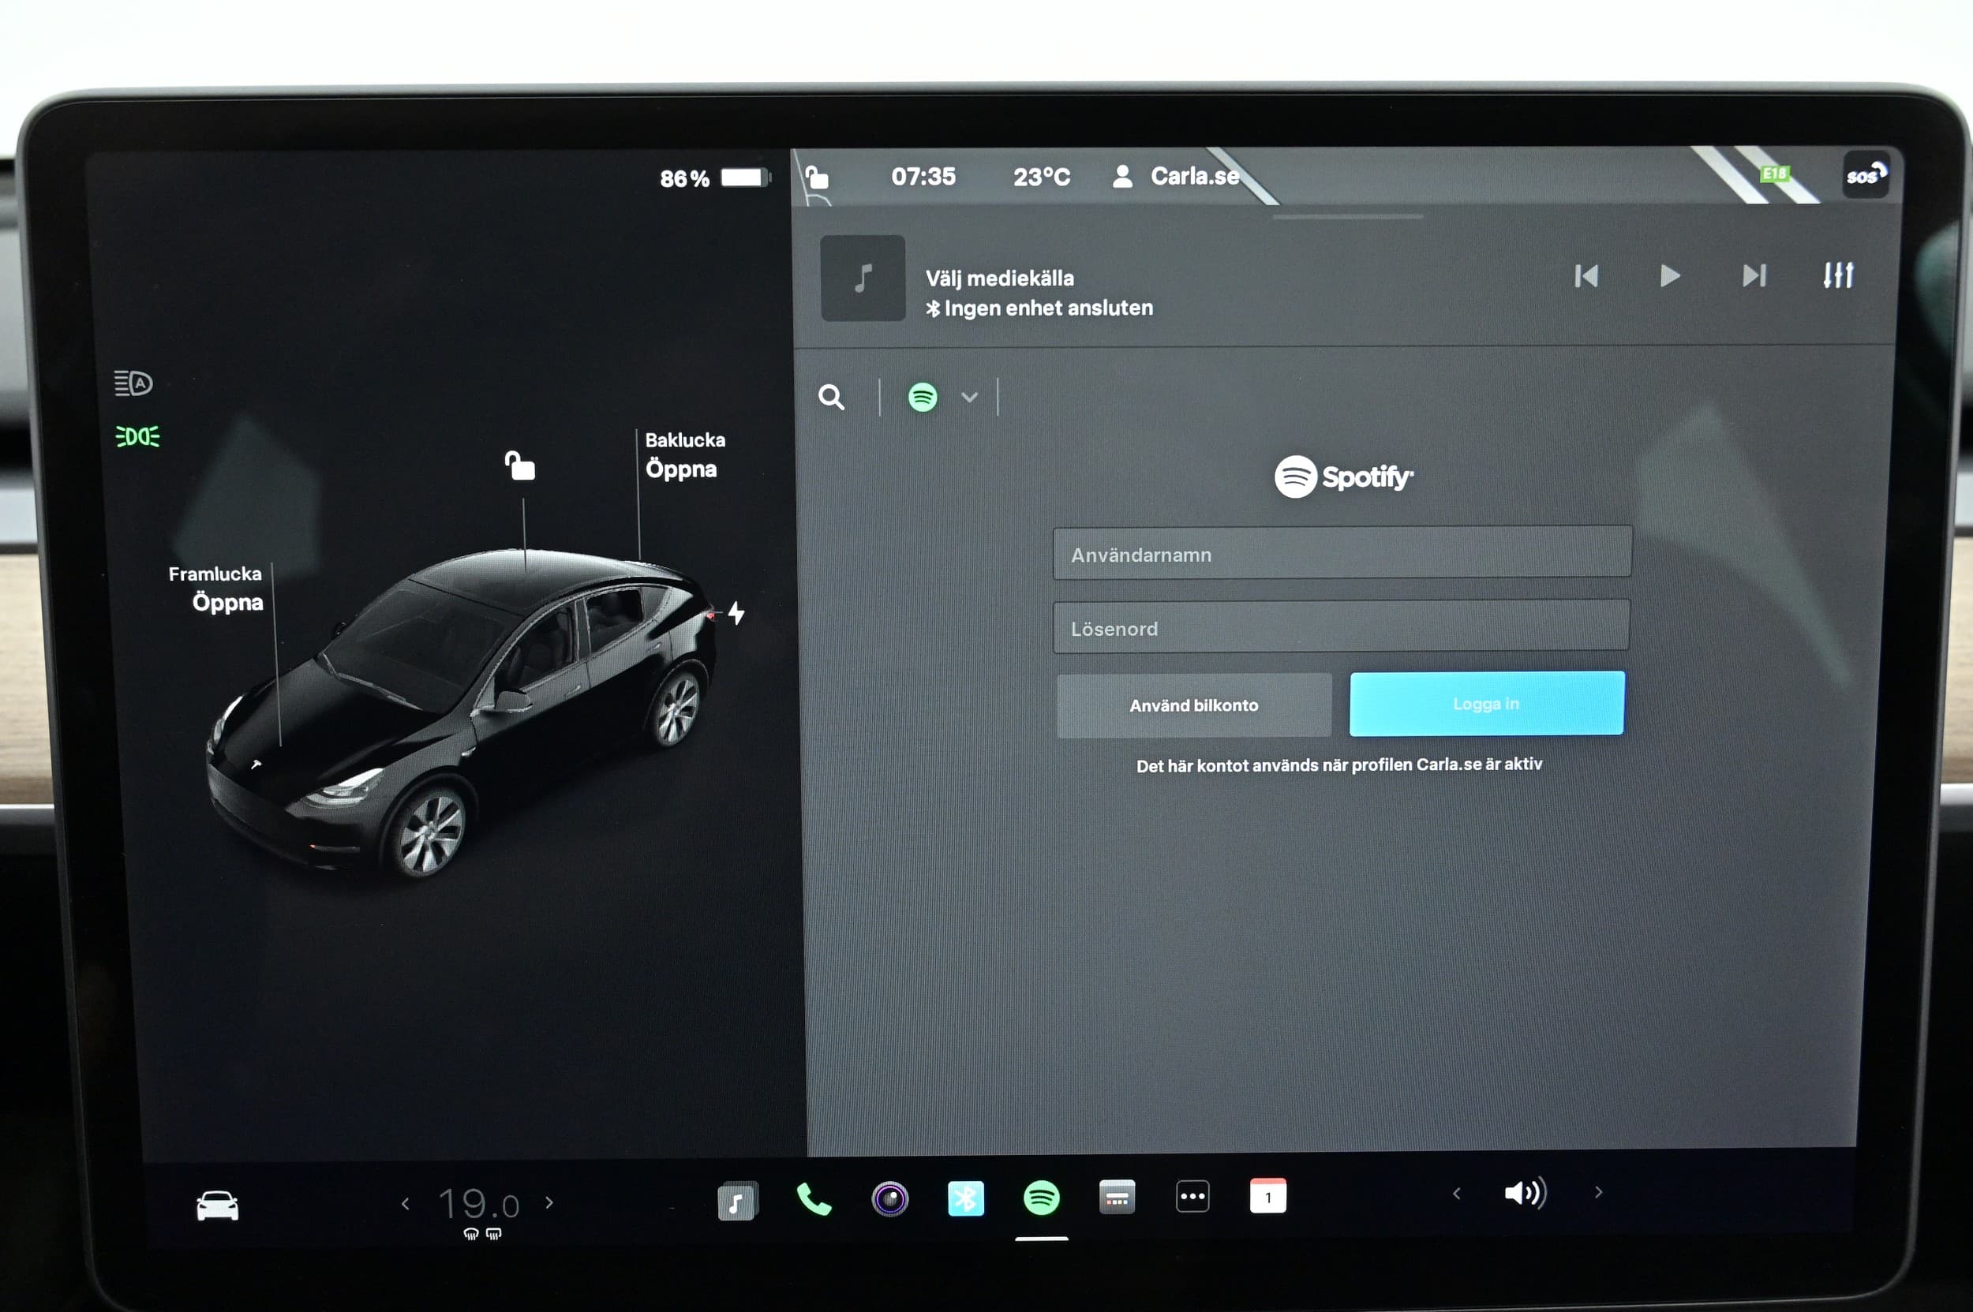Open the Baklucka rear trunk
The height and width of the screenshot is (1312, 1973).
pyautogui.click(x=684, y=455)
